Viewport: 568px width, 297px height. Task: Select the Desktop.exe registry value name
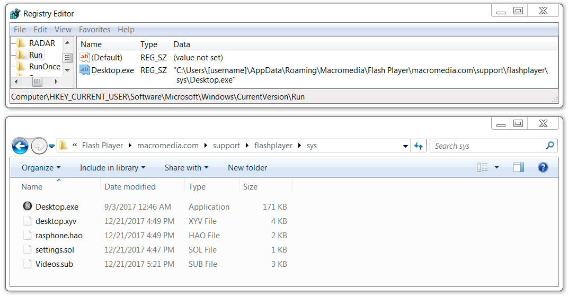pos(113,70)
